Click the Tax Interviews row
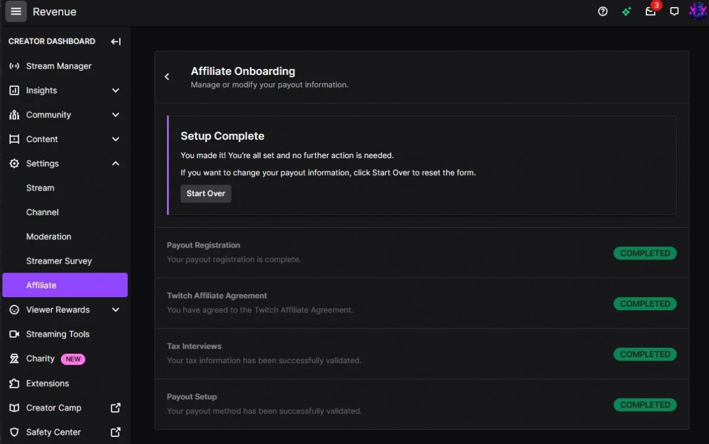Image resolution: width=709 pixels, height=444 pixels. click(422, 354)
